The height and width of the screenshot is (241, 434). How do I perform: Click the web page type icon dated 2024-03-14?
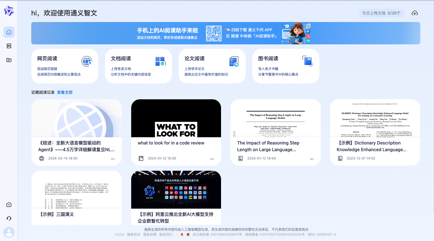[x=42, y=158]
